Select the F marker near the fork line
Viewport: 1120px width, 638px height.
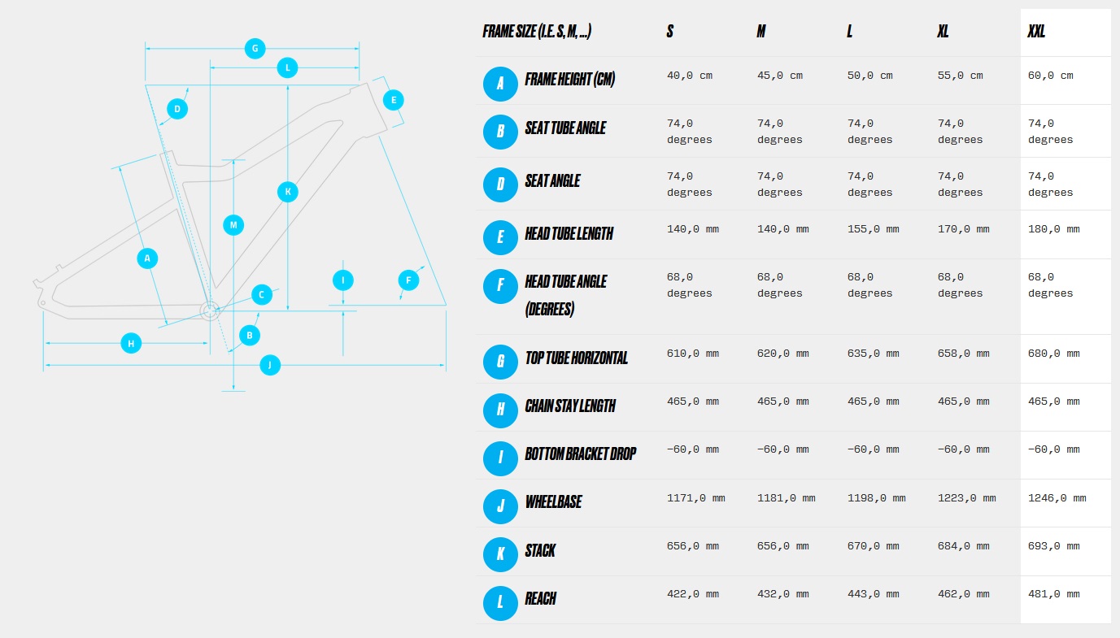(x=409, y=281)
